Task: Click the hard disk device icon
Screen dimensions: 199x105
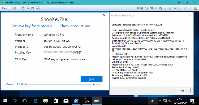Action: pyautogui.click(x=142, y=8)
